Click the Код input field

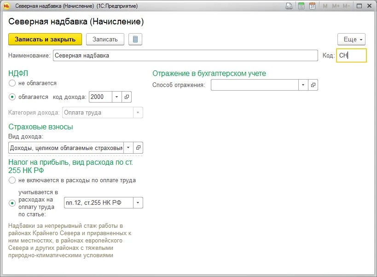tap(351, 56)
